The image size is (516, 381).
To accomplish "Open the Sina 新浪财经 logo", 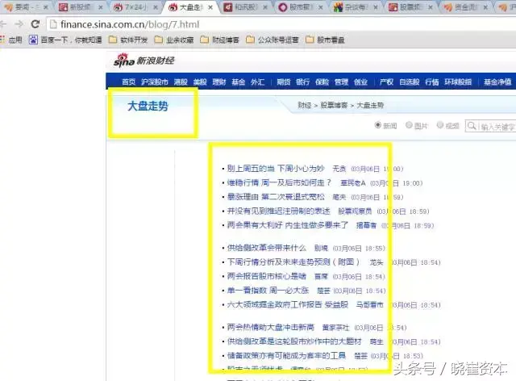I will (143, 61).
